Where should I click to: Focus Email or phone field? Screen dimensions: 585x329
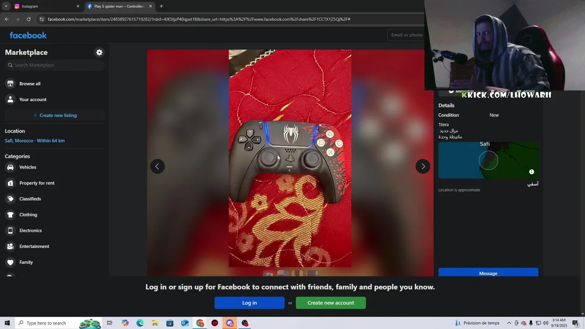[407, 35]
